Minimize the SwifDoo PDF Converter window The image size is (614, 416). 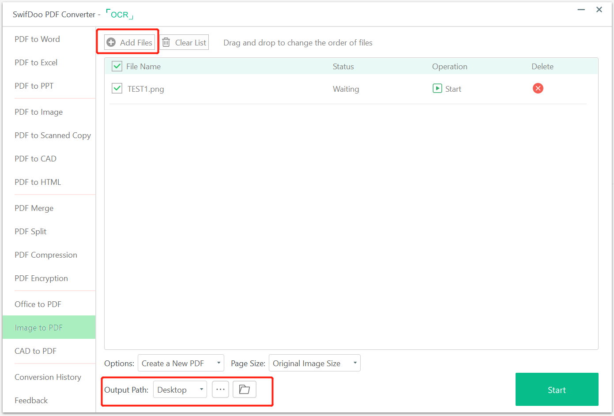click(x=581, y=10)
